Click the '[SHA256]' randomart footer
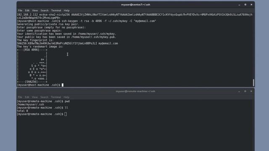269x151 pixels. 32,82
